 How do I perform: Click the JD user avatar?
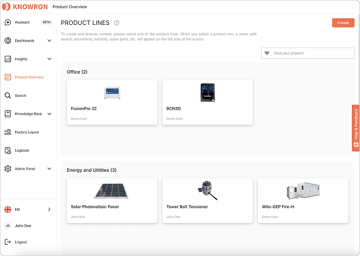[x=8, y=226]
